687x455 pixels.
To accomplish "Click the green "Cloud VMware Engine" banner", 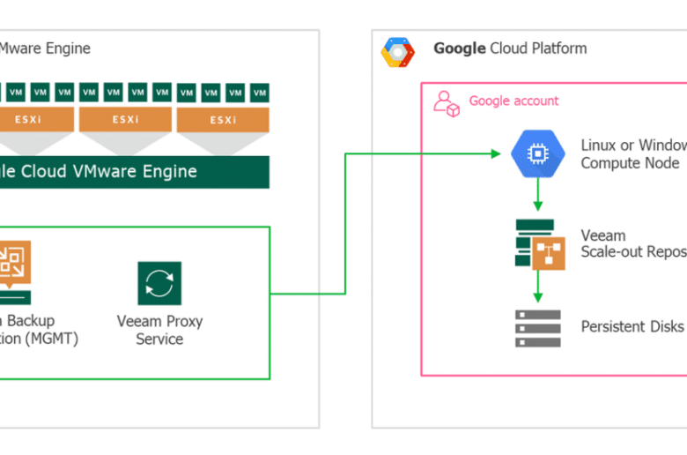I will (x=135, y=172).
